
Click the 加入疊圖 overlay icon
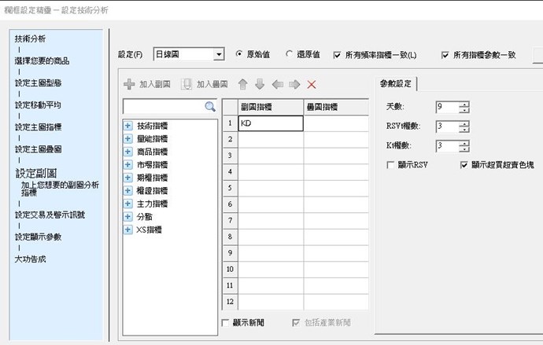[x=187, y=83]
